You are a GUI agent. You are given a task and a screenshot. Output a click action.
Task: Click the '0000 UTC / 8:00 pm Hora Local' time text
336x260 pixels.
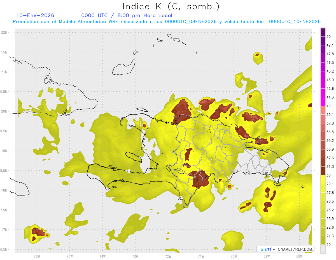pos(127,15)
